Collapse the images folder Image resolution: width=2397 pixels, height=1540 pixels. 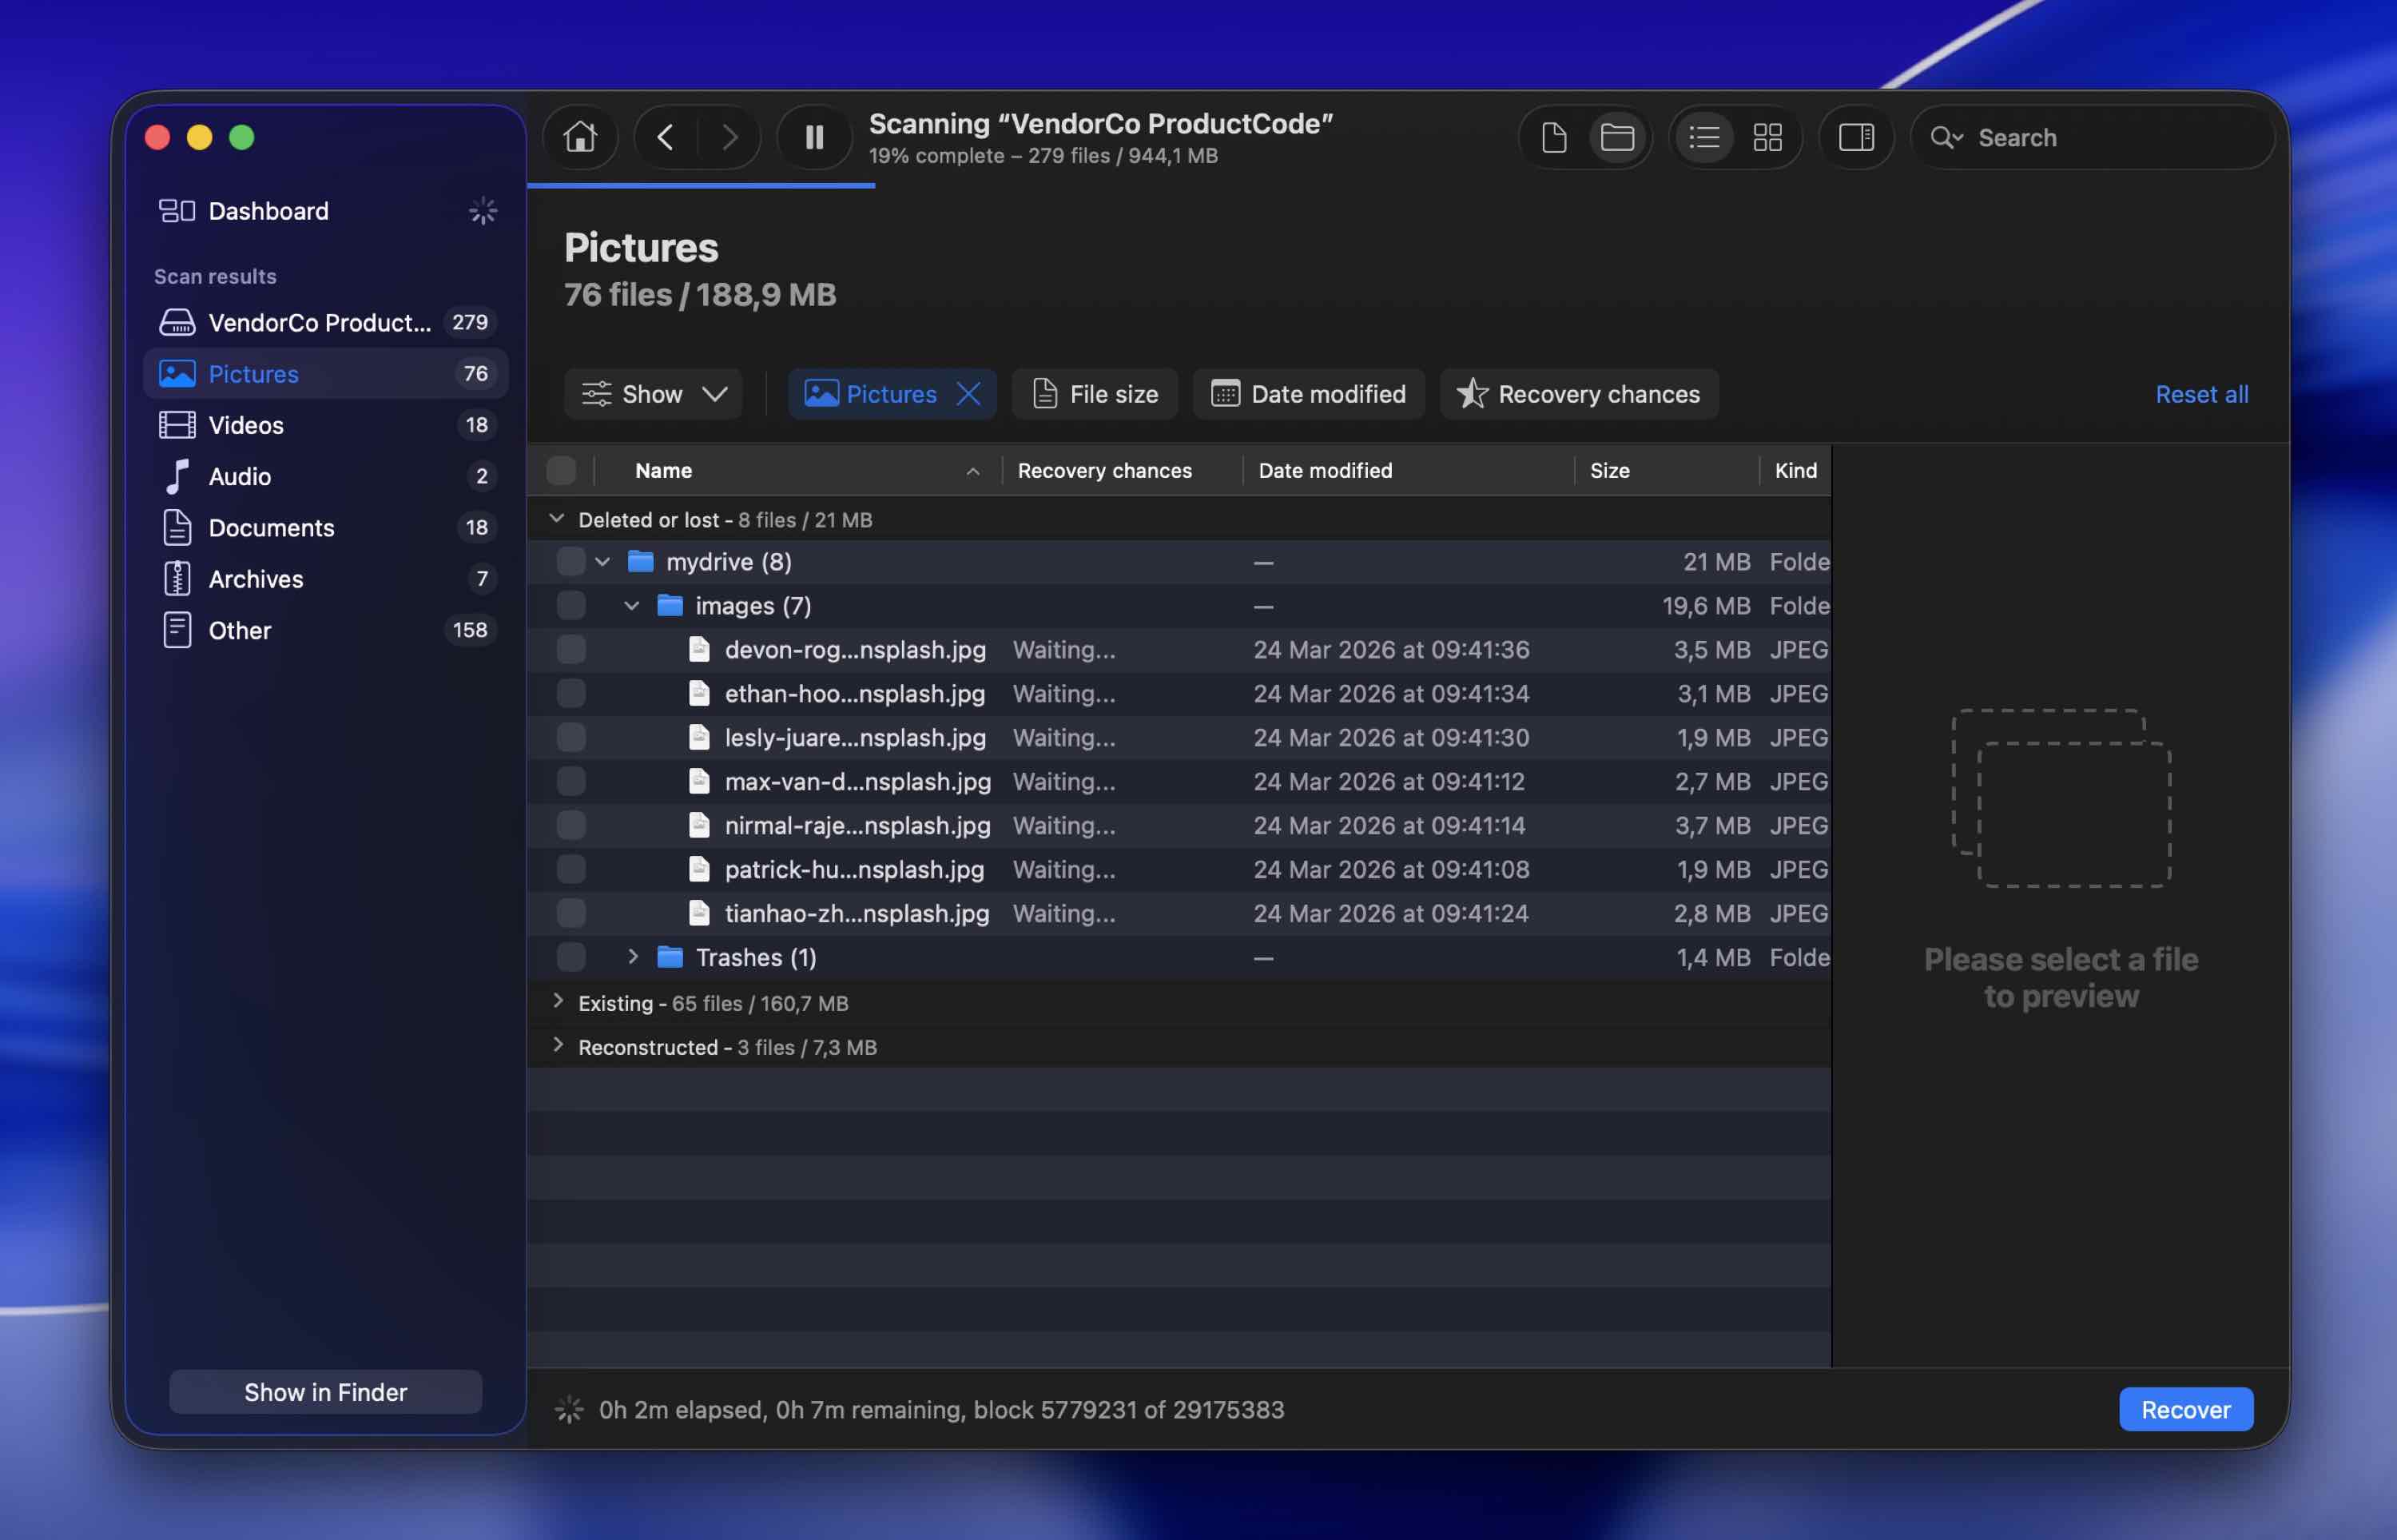point(632,606)
